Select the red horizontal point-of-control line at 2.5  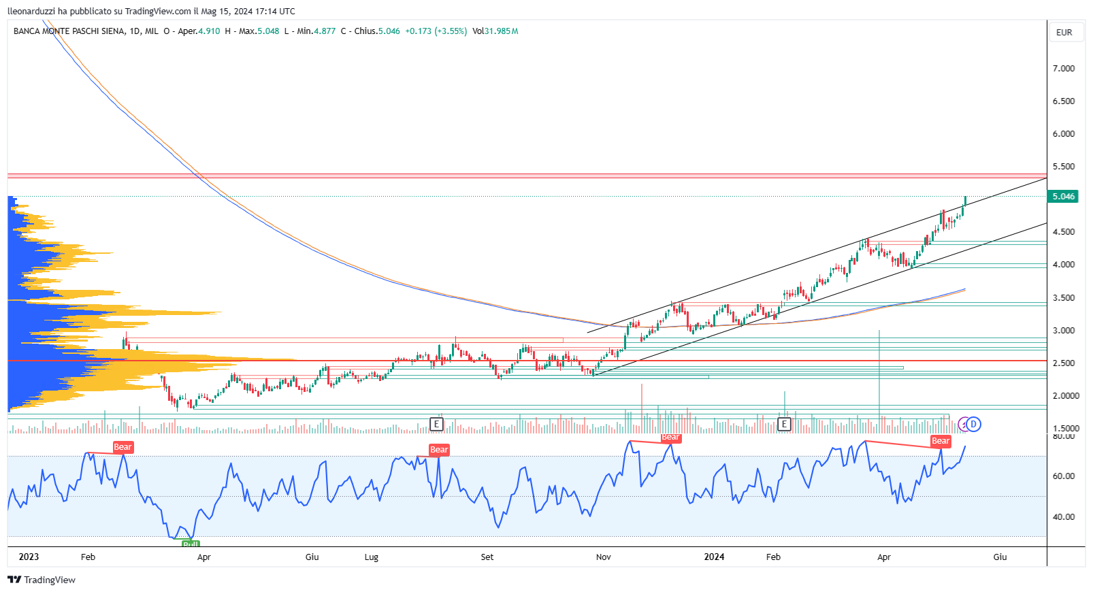point(527,361)
